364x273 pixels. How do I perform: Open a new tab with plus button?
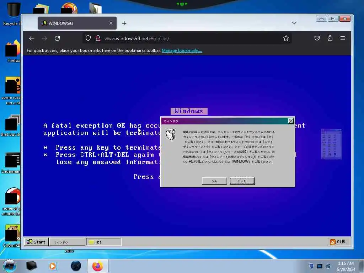(124, 23)
